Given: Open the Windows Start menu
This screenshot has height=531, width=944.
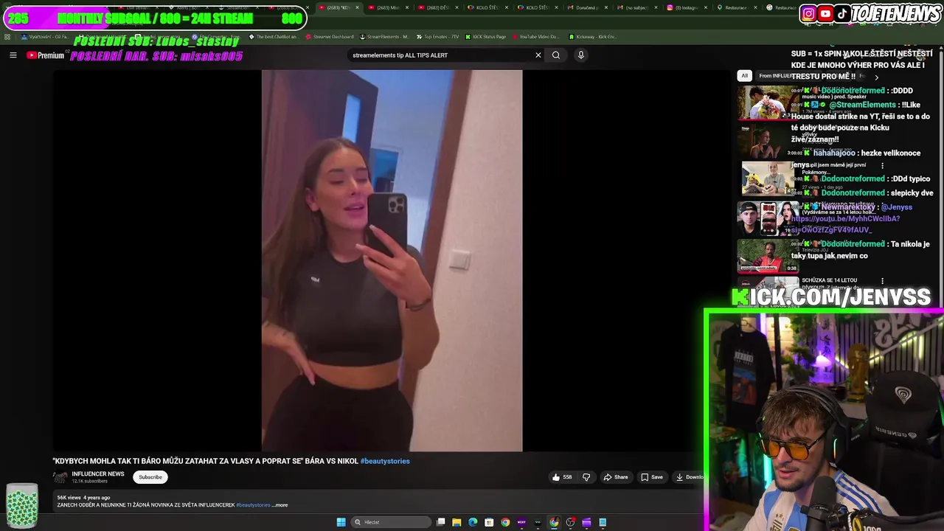Looking at the screenshot, I should coord(341,522).
